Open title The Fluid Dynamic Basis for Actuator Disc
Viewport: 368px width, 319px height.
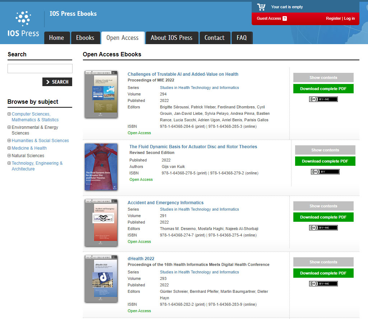[x=193, y=147]
